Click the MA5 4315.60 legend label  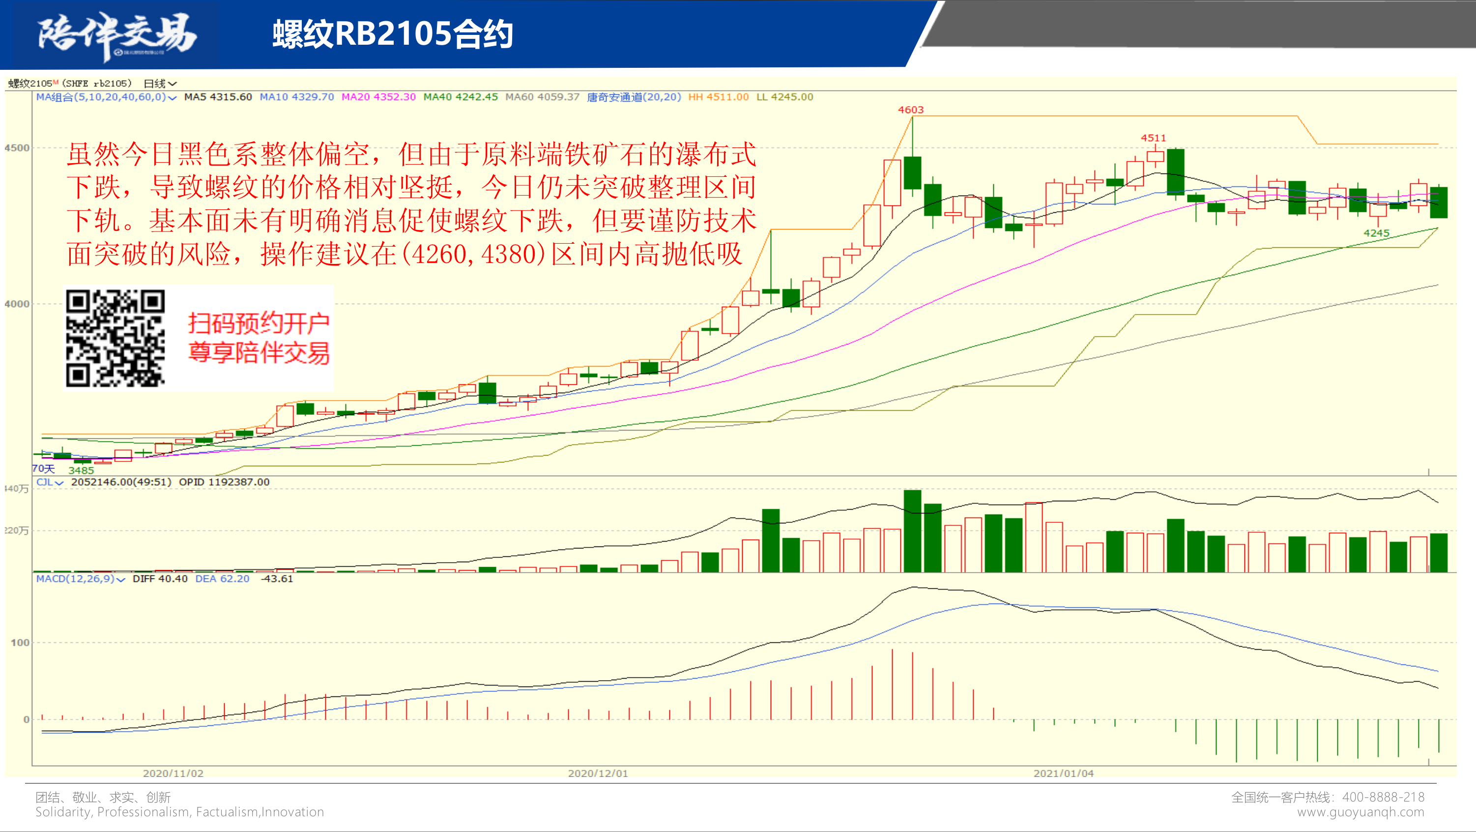click(x=218, y=97)
